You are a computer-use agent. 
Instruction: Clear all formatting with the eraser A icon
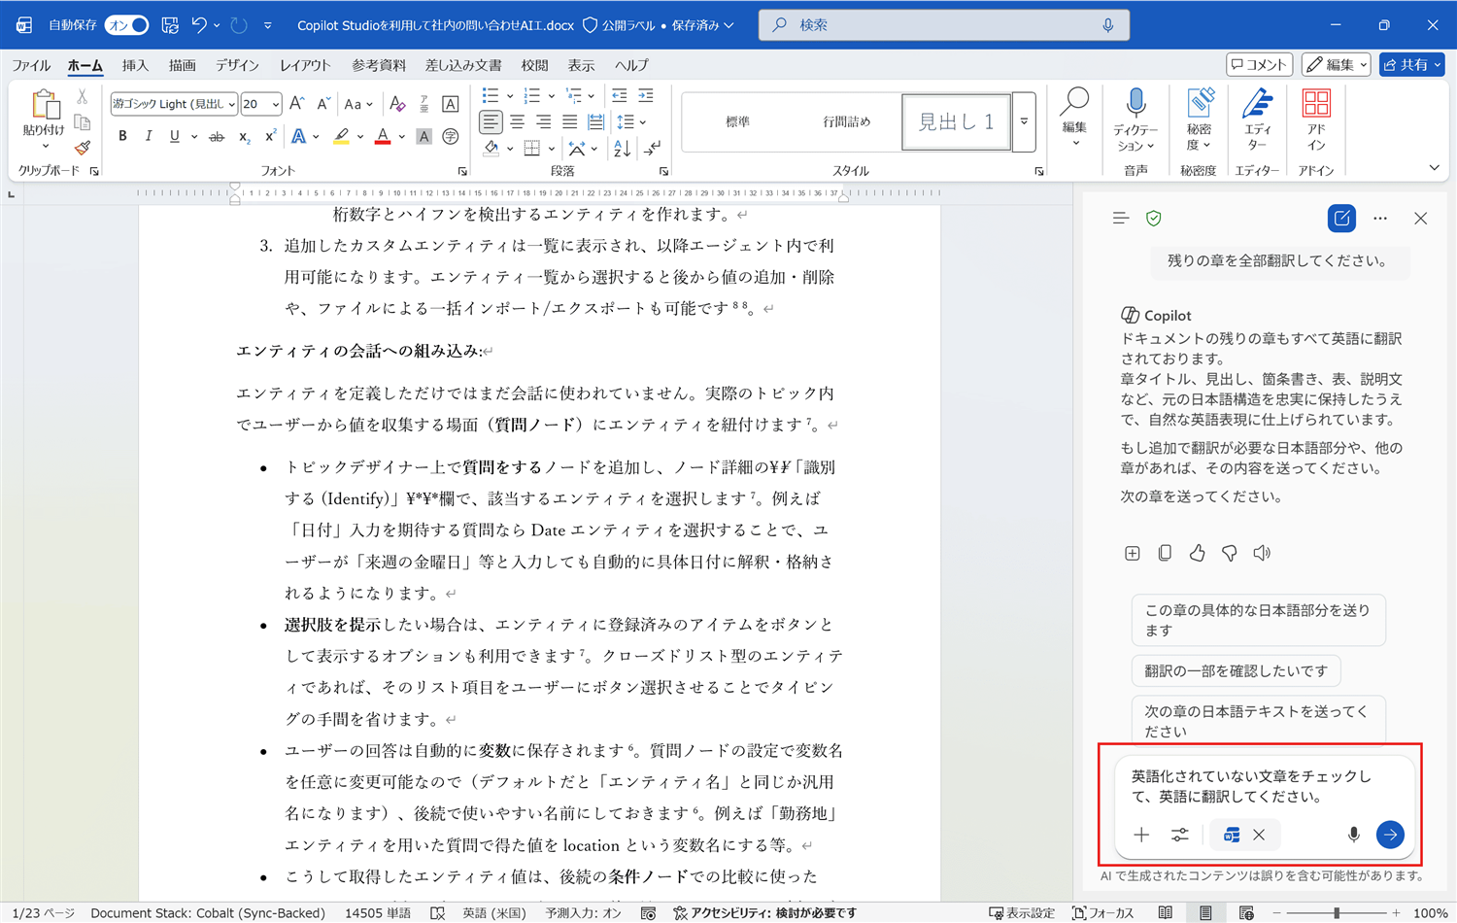point(397,104)
